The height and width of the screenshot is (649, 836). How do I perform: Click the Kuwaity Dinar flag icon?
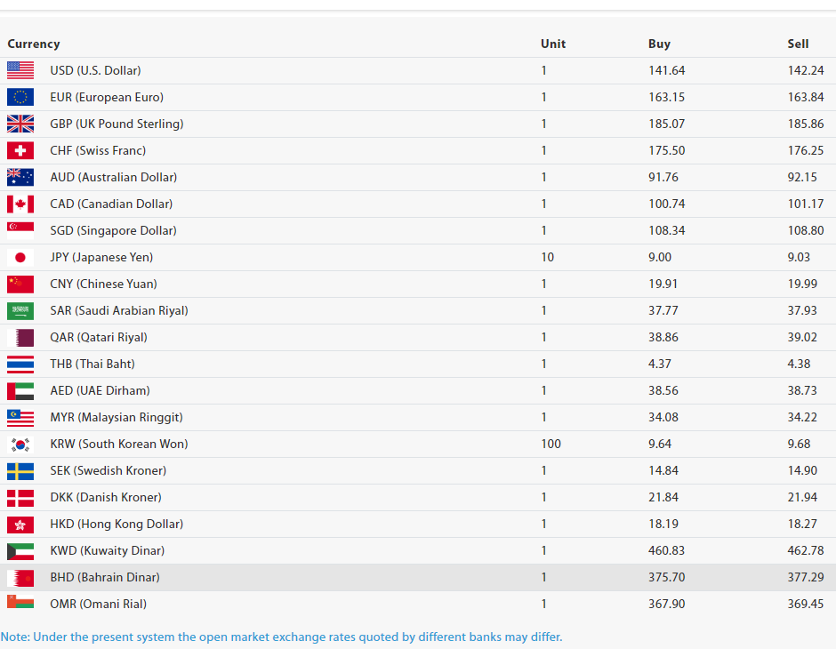pyautogui.click(x=20, y=550)
